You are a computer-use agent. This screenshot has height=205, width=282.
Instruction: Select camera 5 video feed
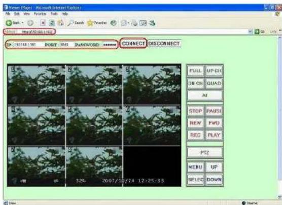pos(94,126)
